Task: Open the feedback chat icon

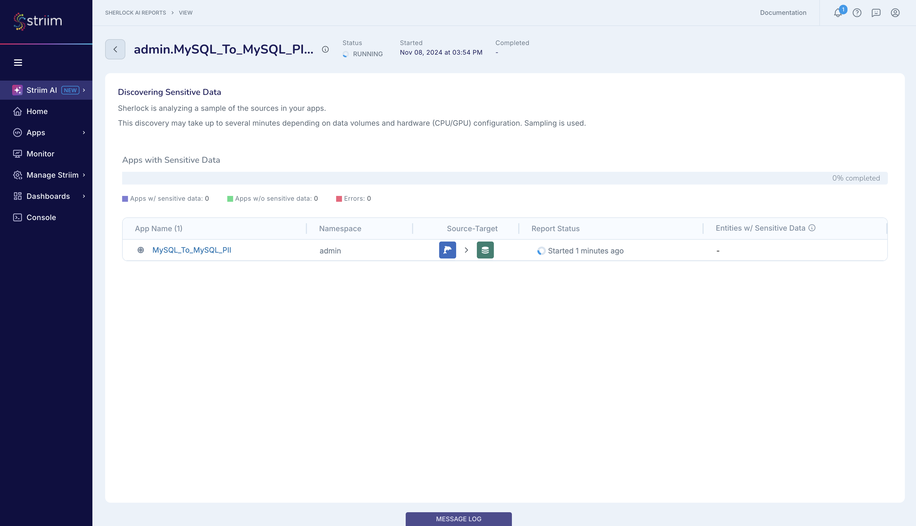Action: click(876, 13)
